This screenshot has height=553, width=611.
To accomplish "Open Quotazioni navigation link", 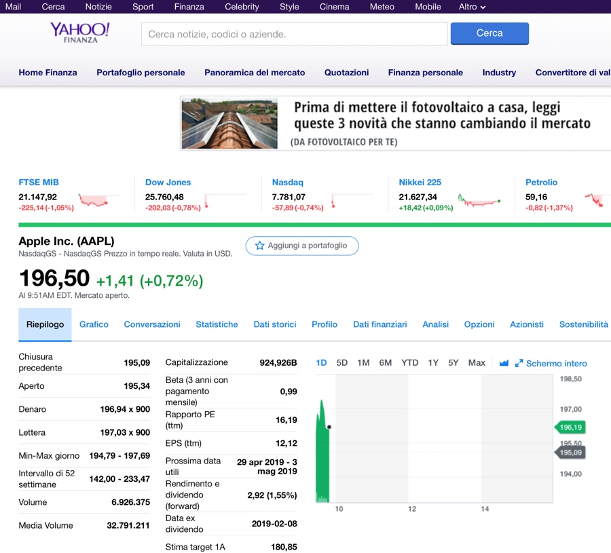I will (x=346, y=73).
